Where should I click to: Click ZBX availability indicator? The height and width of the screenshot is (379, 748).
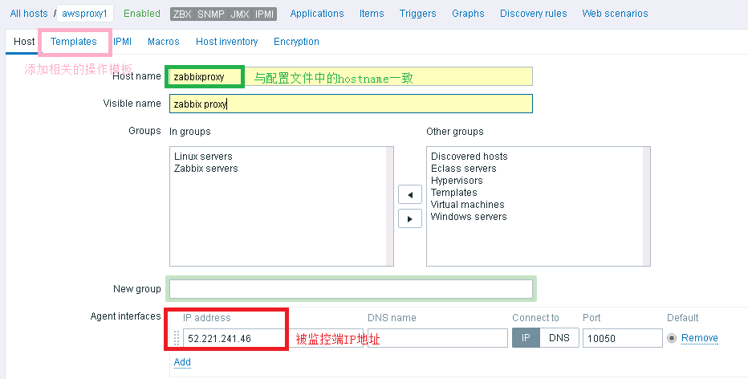tap(182, 14)
